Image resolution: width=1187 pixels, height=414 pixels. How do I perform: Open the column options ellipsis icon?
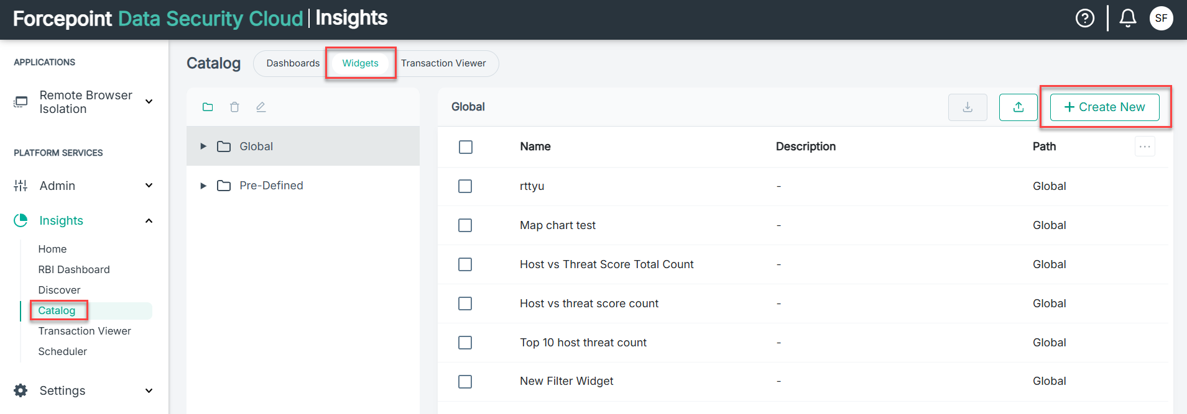1145,146
